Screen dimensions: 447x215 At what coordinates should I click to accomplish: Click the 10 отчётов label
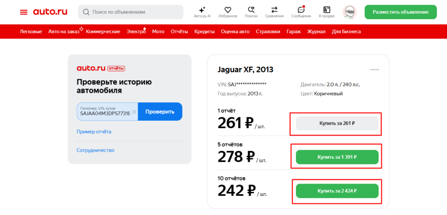[231, 178]
